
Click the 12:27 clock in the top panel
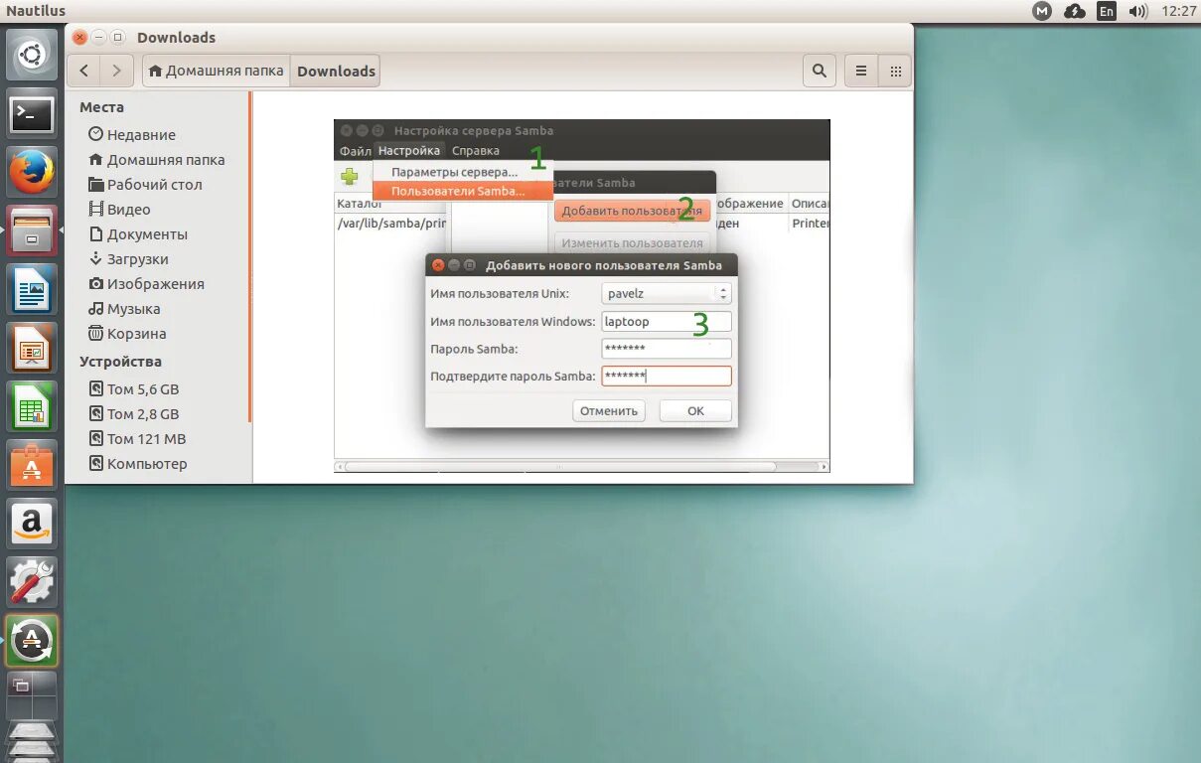[x=1178, y=12]
